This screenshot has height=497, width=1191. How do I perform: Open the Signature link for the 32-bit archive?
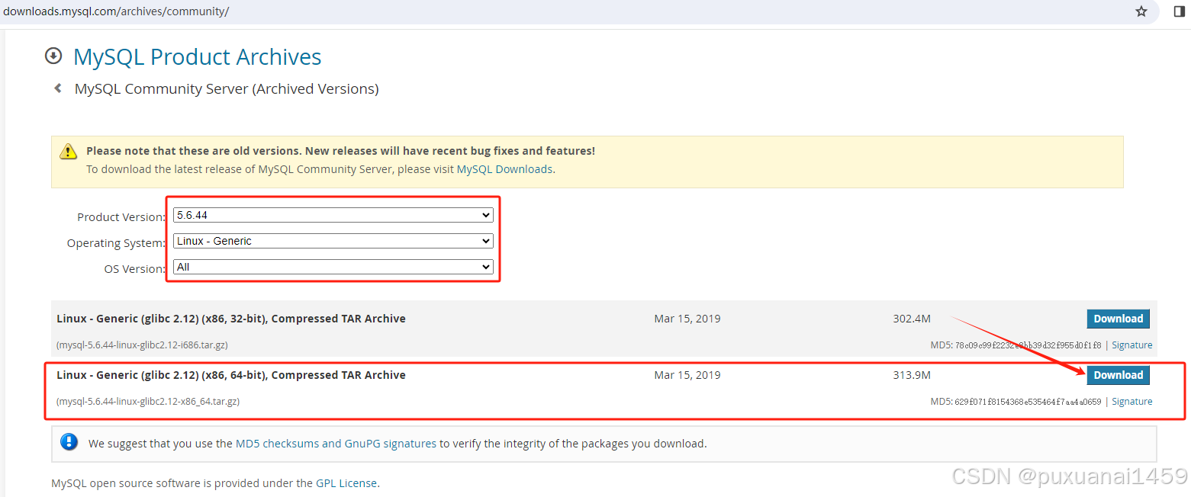1131,345
